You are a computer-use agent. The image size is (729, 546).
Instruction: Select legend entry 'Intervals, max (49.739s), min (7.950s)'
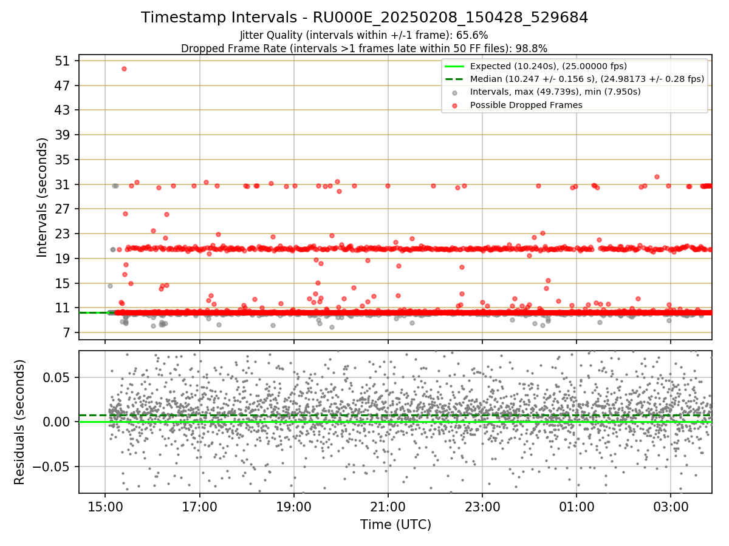555,92
